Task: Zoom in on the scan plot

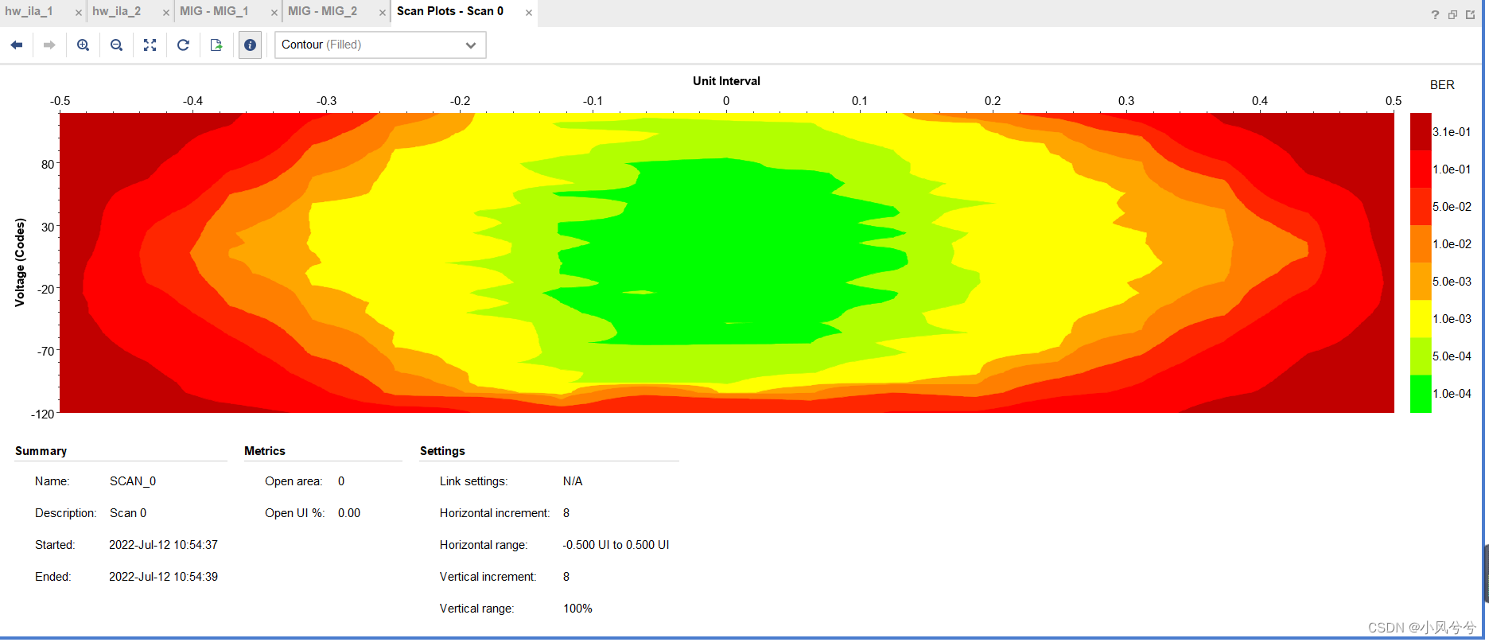Action: [x=83, y=45]
